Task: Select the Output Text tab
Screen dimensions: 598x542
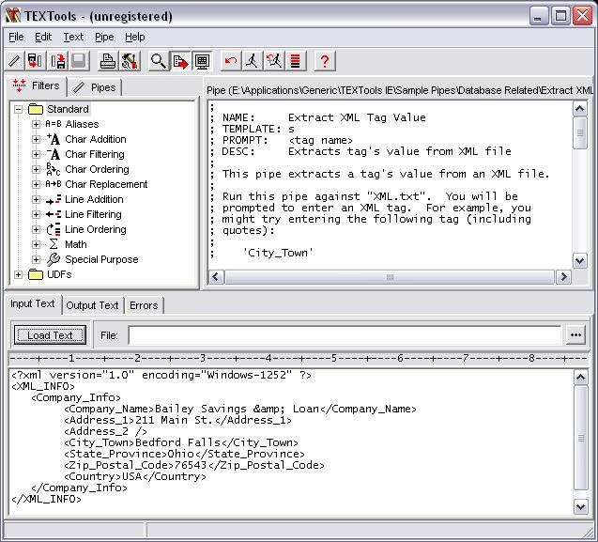Action: [92, 305]
